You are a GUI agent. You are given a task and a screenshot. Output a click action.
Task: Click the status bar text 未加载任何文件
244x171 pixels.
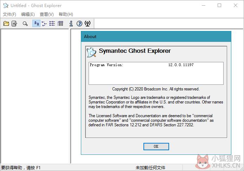pos(150,168)
